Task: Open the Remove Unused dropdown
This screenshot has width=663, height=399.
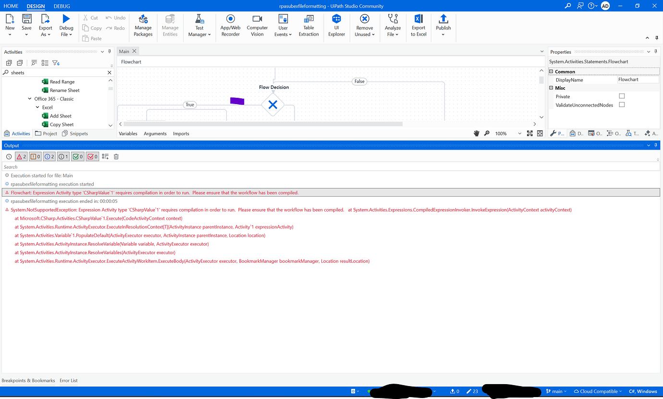Action: 364,25
